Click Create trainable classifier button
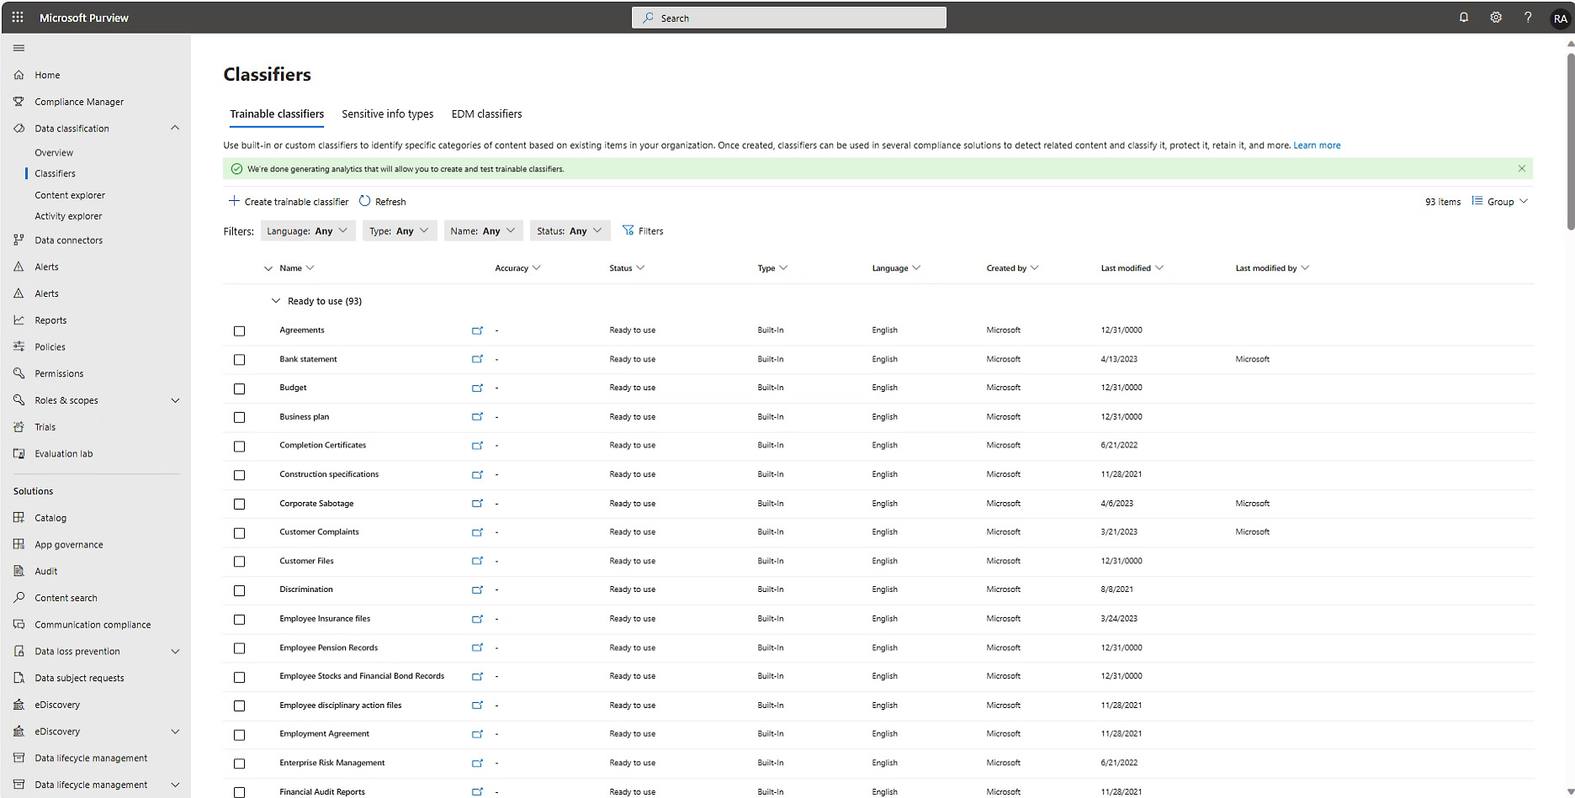The image size is (1575, 798). point(289,201)
